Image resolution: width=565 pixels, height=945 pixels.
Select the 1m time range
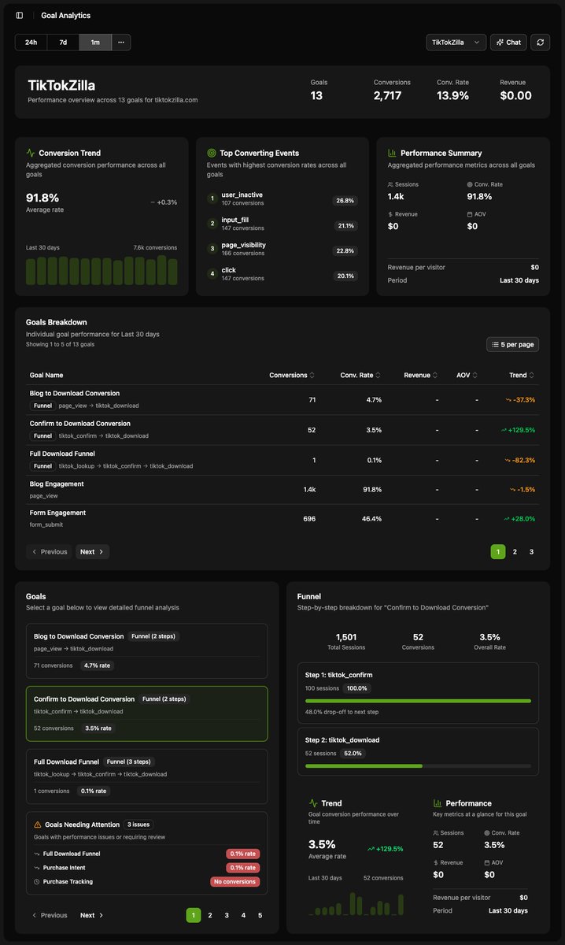[95, 43]
